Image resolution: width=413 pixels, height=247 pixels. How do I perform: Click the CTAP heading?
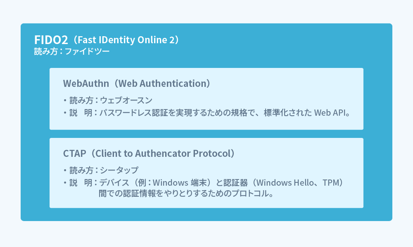click(x=74, y=153)
